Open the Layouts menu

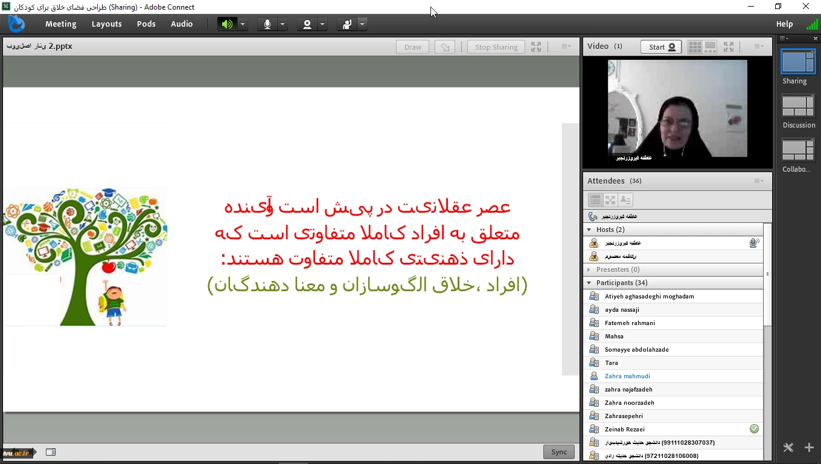coord(107,24)
